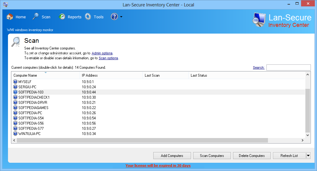
Task: Follow the Scan options link
Action: pos(108,58)
